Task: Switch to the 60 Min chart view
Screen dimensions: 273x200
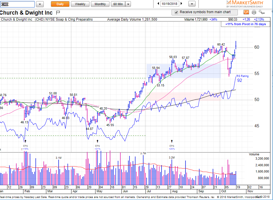Action: coord(118,4)
